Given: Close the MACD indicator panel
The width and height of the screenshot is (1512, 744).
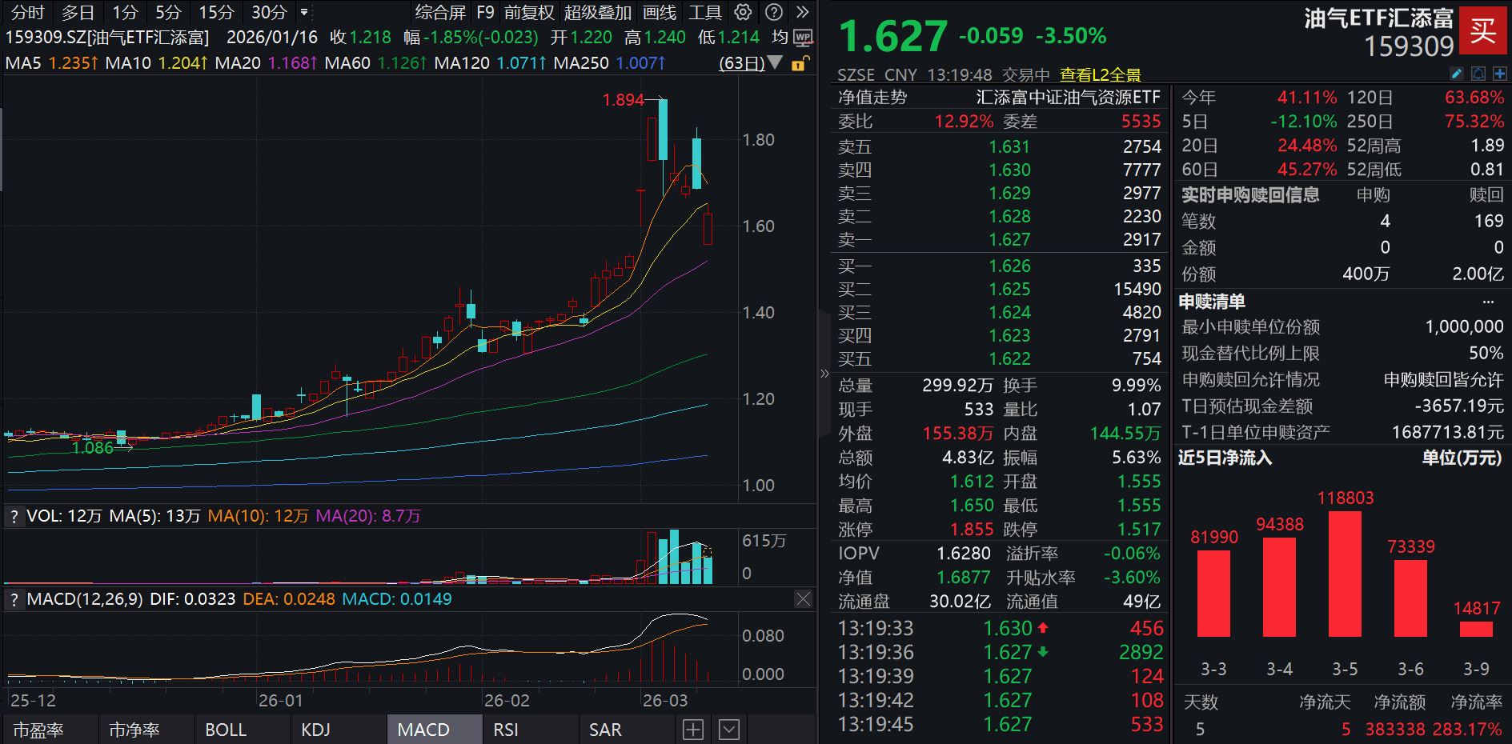Looking at the screenshot, I should pos(803,599).
